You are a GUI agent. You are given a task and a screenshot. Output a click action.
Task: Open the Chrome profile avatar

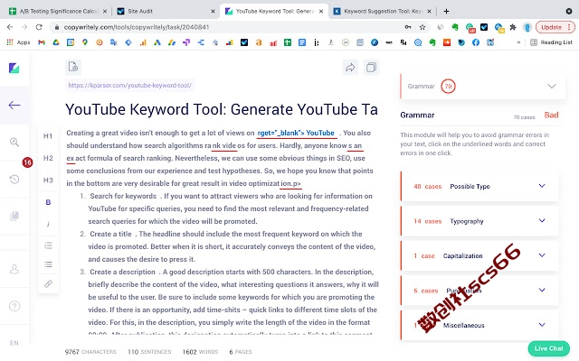pyautogui.click(x=527, y=27)
